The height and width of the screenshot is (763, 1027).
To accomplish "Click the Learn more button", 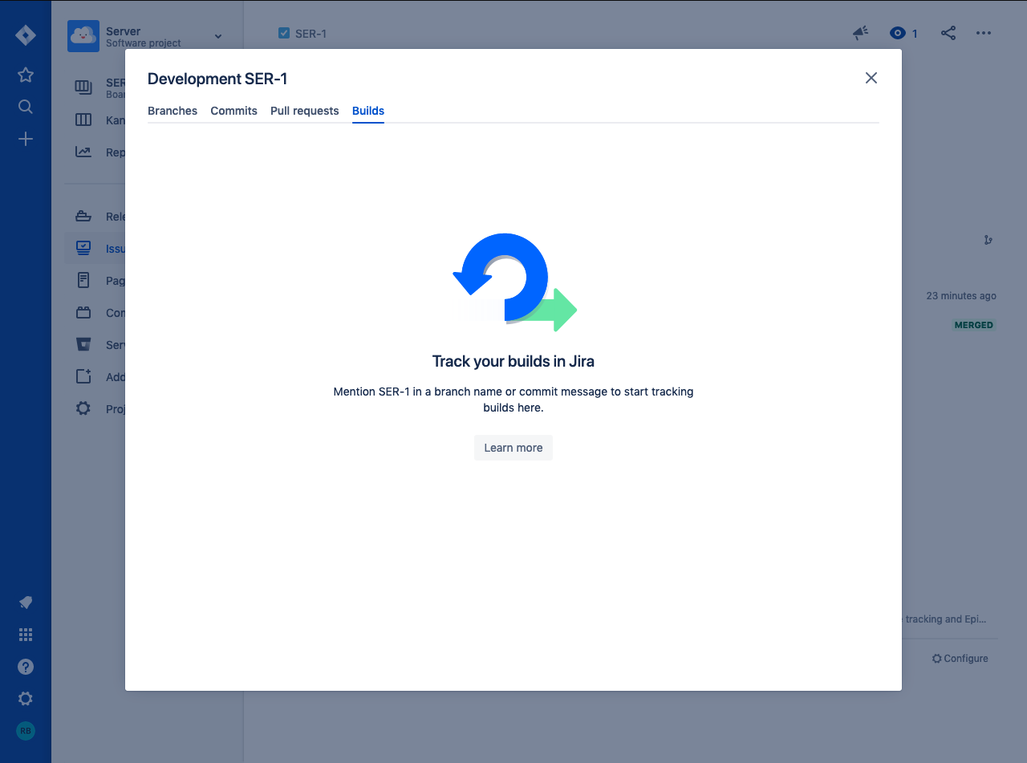I will pos(513,448).
